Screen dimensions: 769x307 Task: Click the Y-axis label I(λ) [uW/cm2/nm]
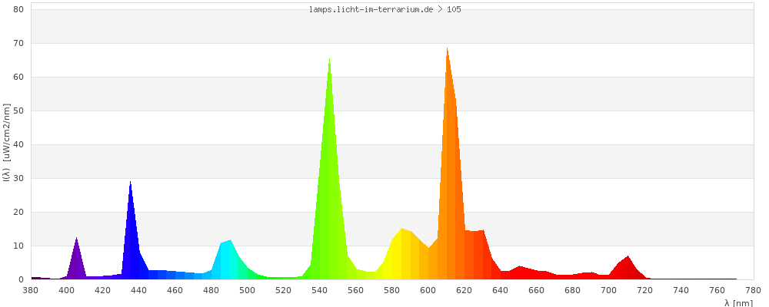[6, 144]
